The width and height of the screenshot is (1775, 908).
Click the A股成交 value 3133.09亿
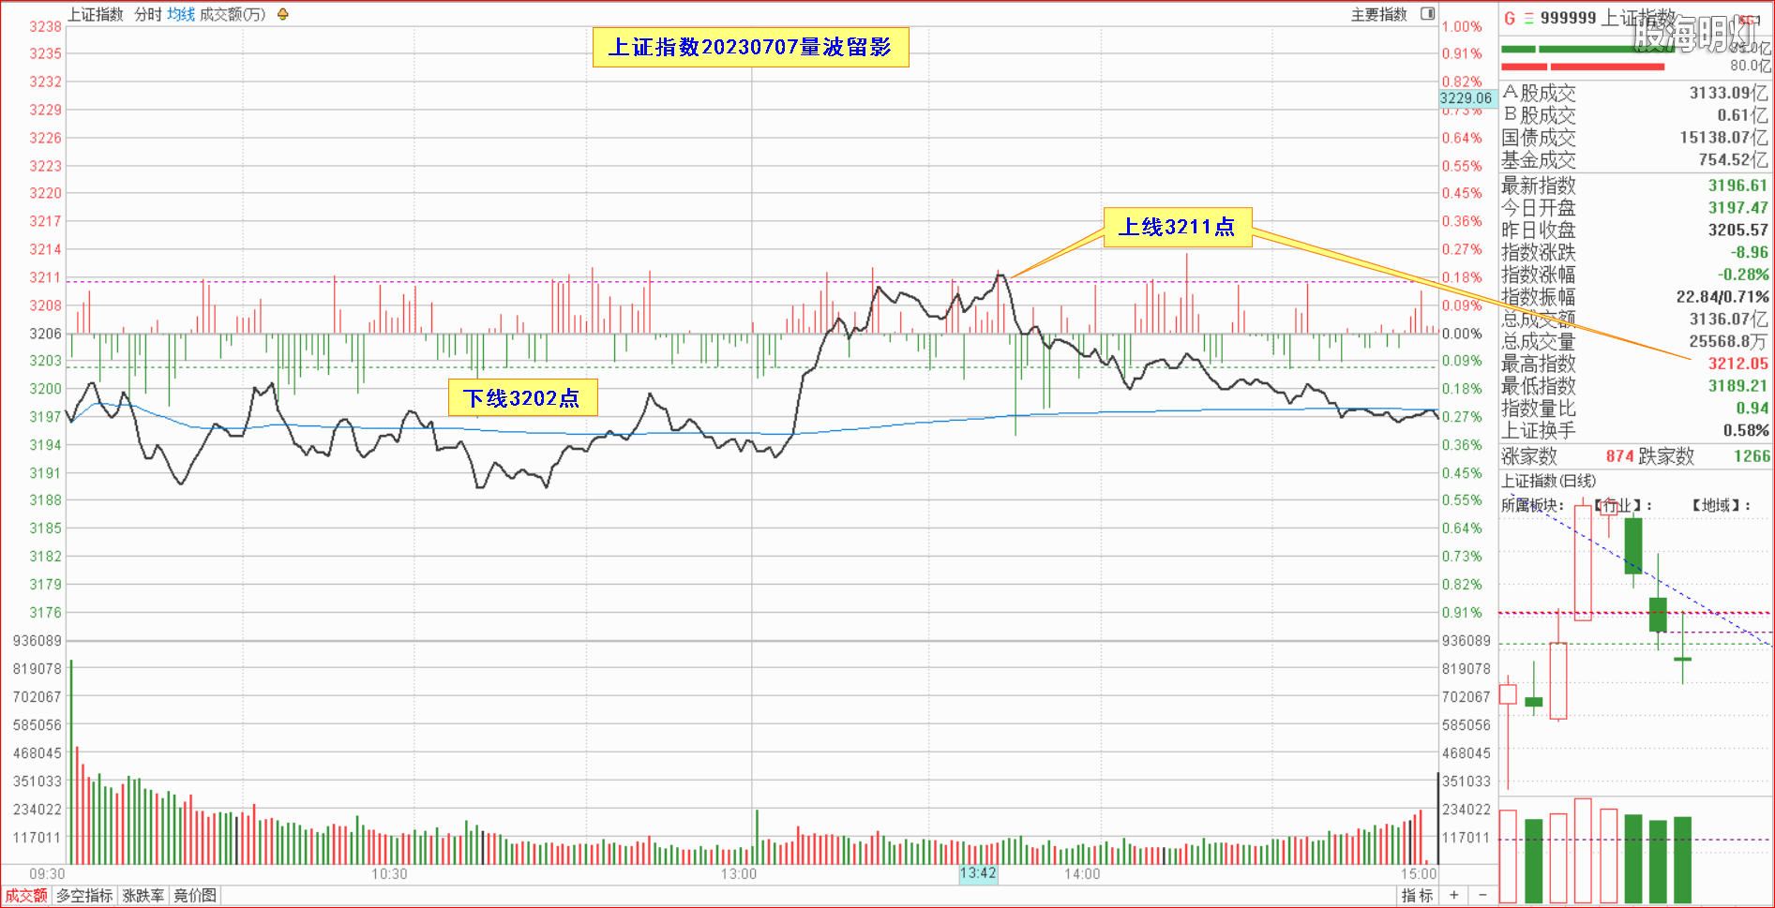click(1728, 93)
